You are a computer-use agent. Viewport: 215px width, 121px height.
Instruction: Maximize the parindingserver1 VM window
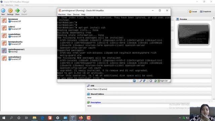coord(160,10)
